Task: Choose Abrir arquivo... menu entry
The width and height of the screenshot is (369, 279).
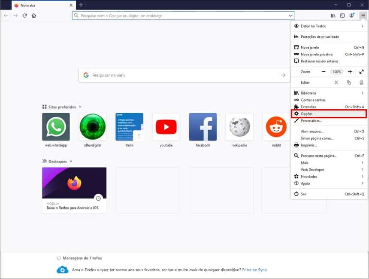Action: (x=329, y=131)
